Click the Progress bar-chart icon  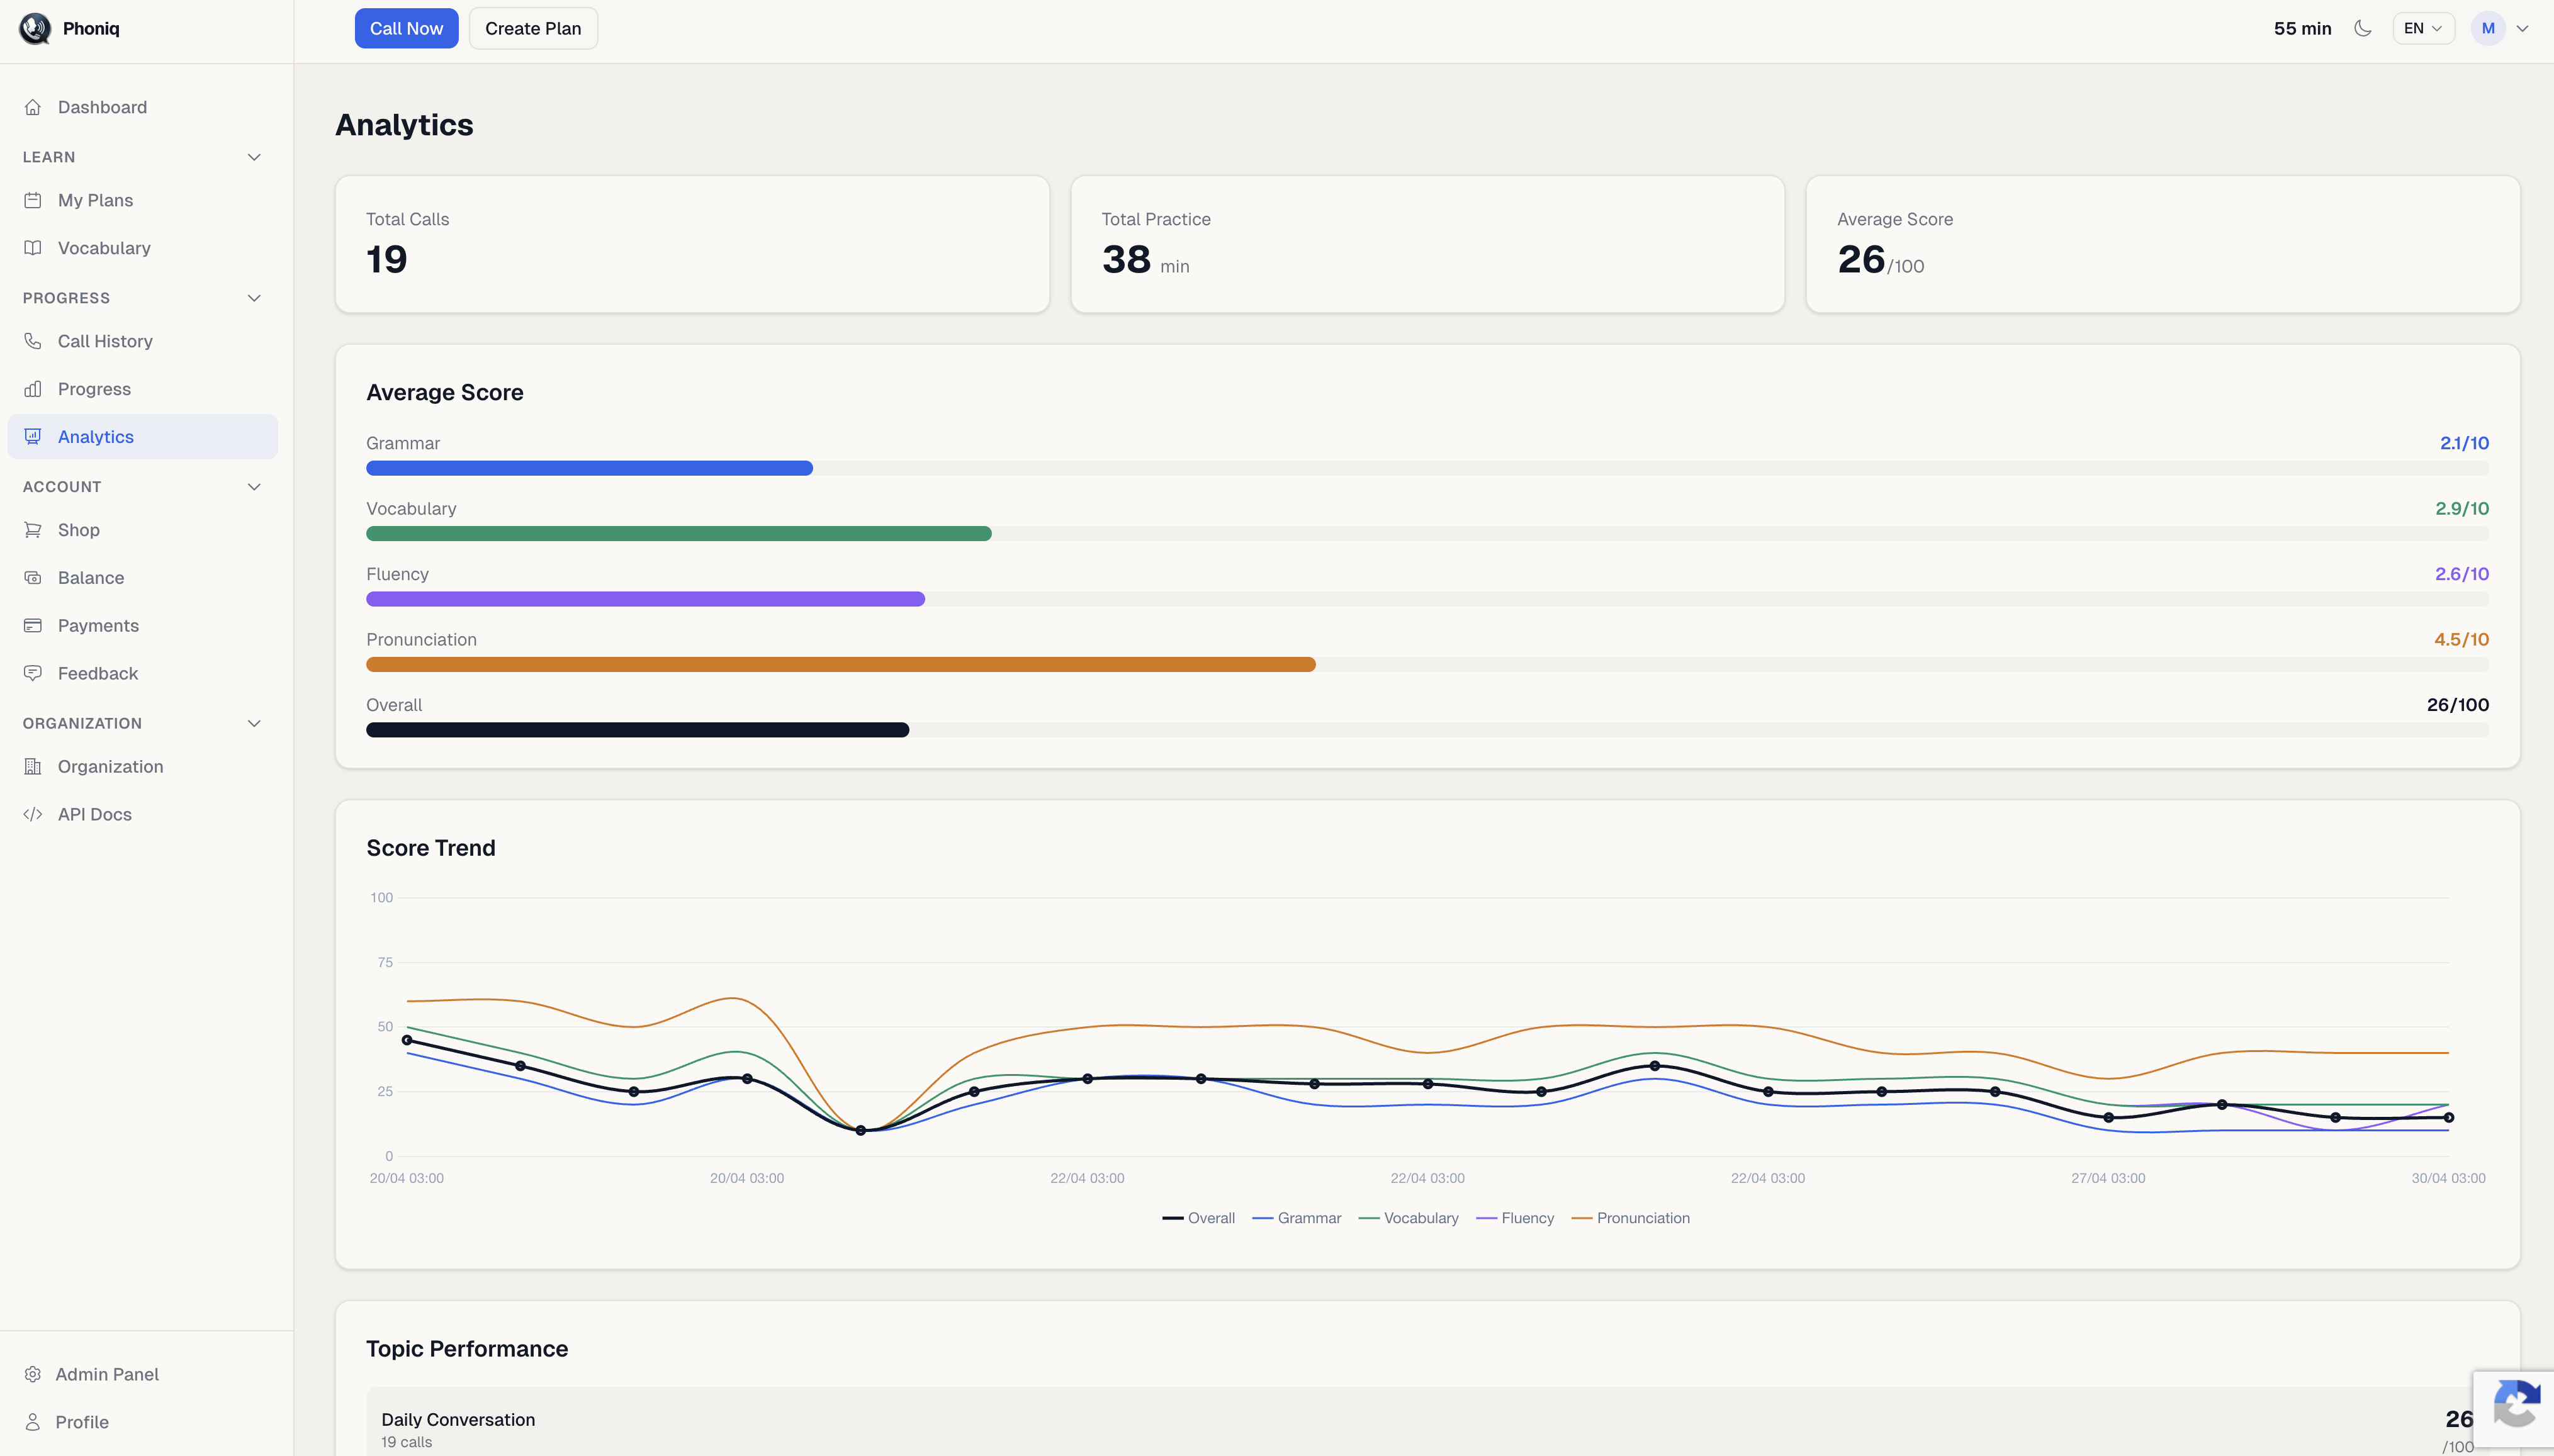(x=33, y=389)
